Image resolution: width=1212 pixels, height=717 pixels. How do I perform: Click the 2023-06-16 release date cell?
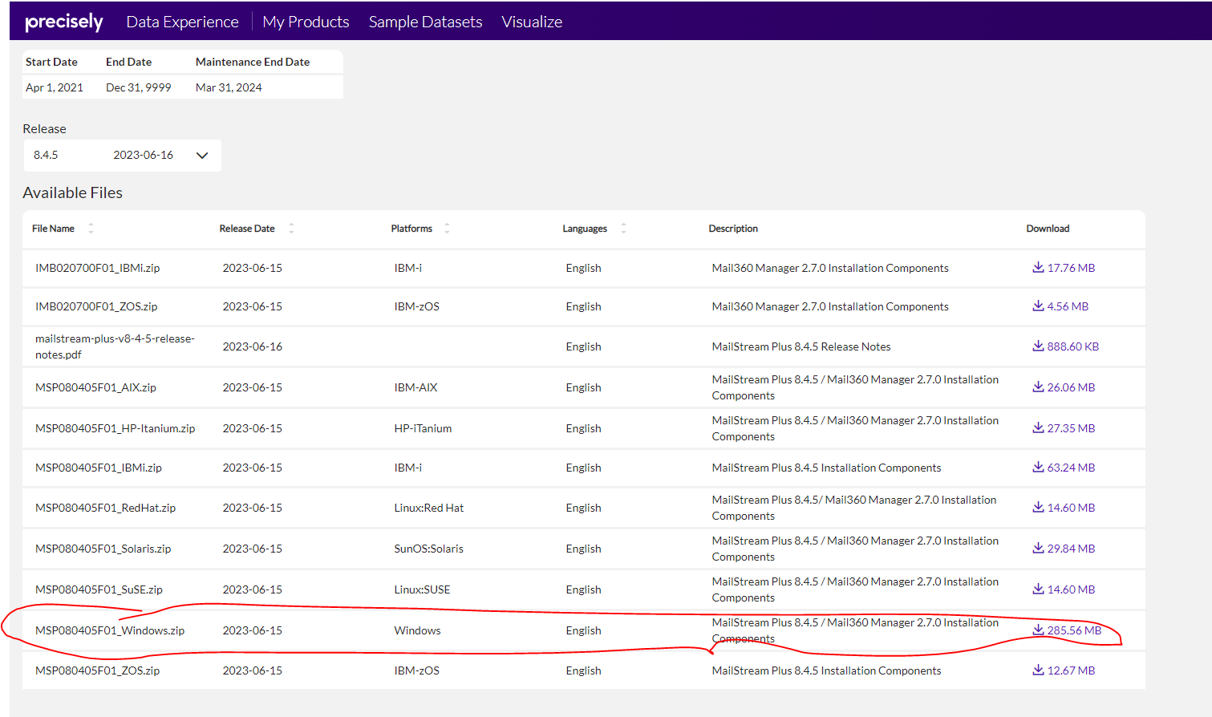253,346
